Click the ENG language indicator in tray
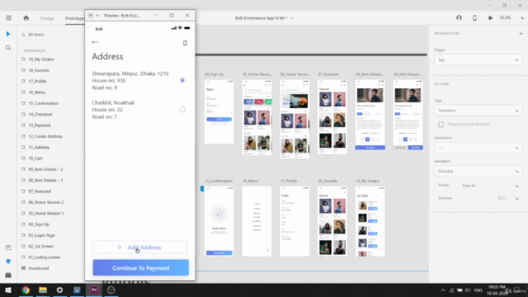 click(478, 290)
